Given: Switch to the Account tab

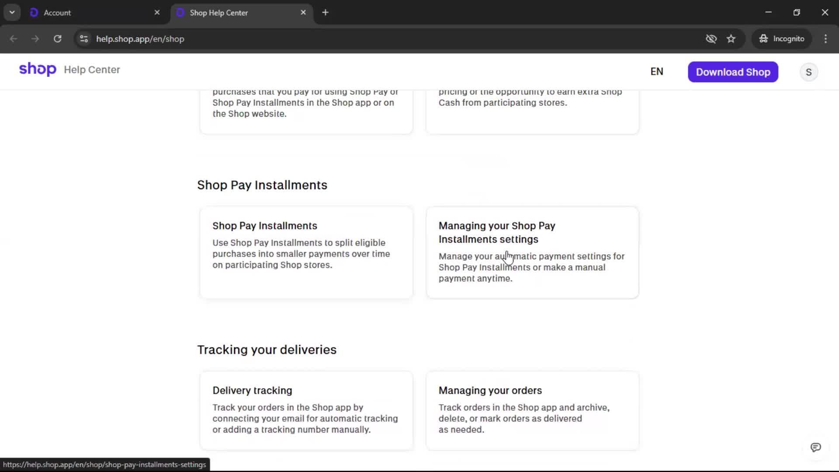Looking at the screenshot, I should click(x=92, y=13).
